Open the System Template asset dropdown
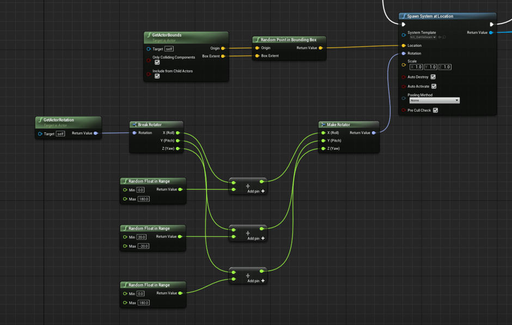 [423, 37]
